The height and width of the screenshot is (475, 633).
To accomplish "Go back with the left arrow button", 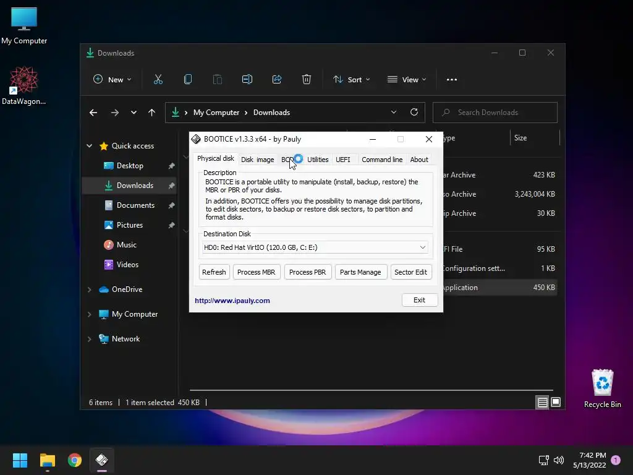I will coord(93,113).
